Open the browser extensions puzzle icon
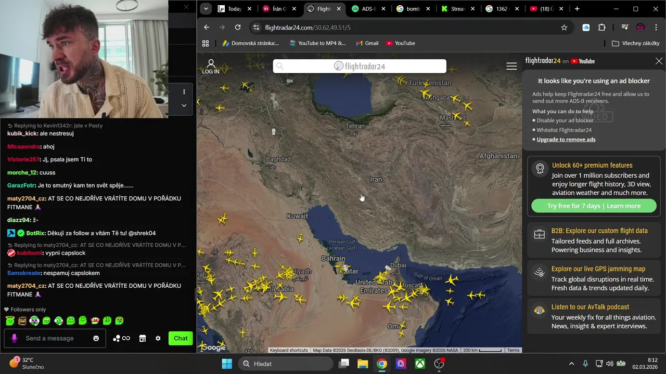Screen dimensions: 666x374 [x=602, y=28]
